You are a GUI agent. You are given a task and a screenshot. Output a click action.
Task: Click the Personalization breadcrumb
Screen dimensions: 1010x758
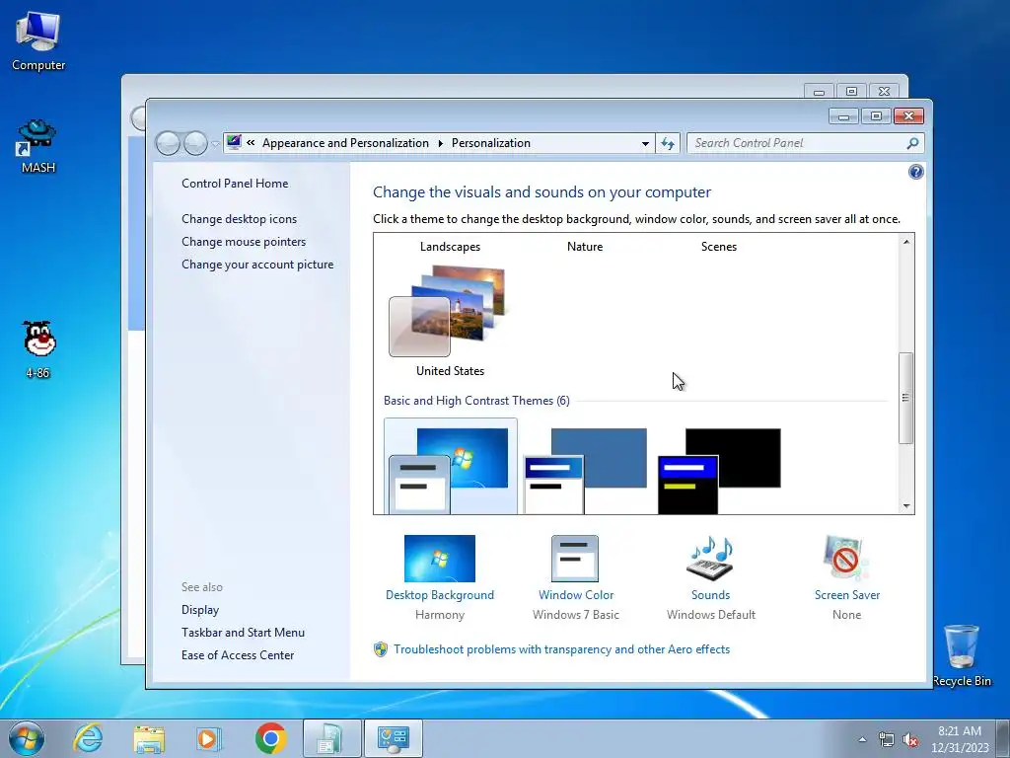(491, 143)
